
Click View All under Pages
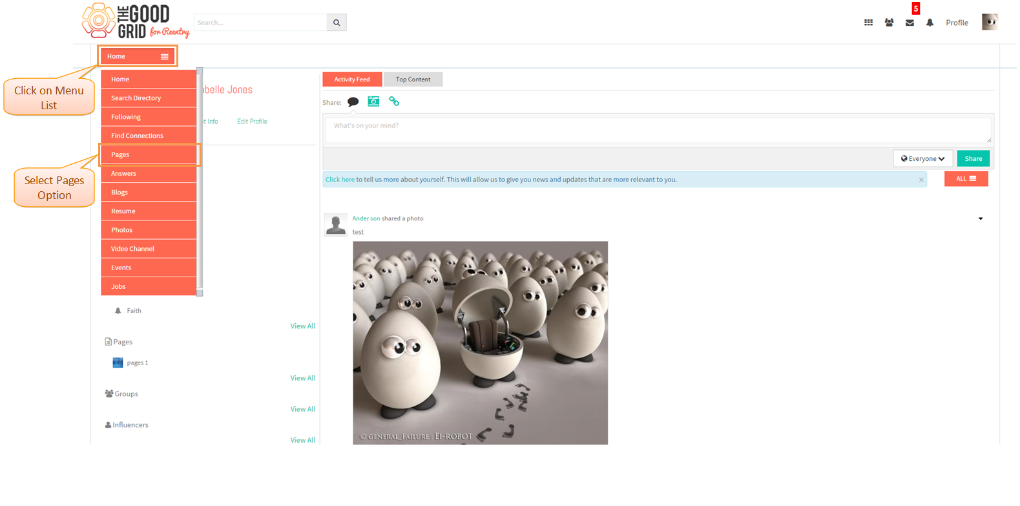click(302, 378)
